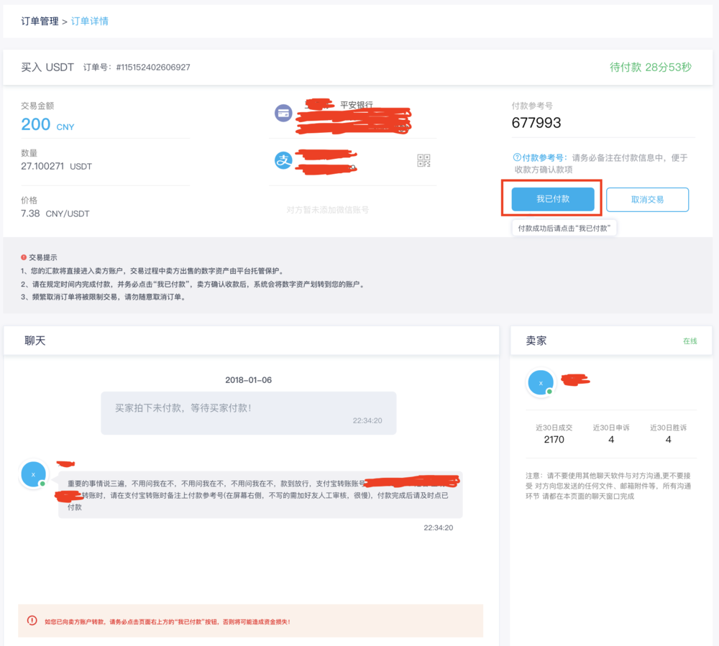Click the 平安银行 payment account entry
Image resolution: width=719 pixels, height=646 pixels.
pyautogui.click(x=352, y=114)
